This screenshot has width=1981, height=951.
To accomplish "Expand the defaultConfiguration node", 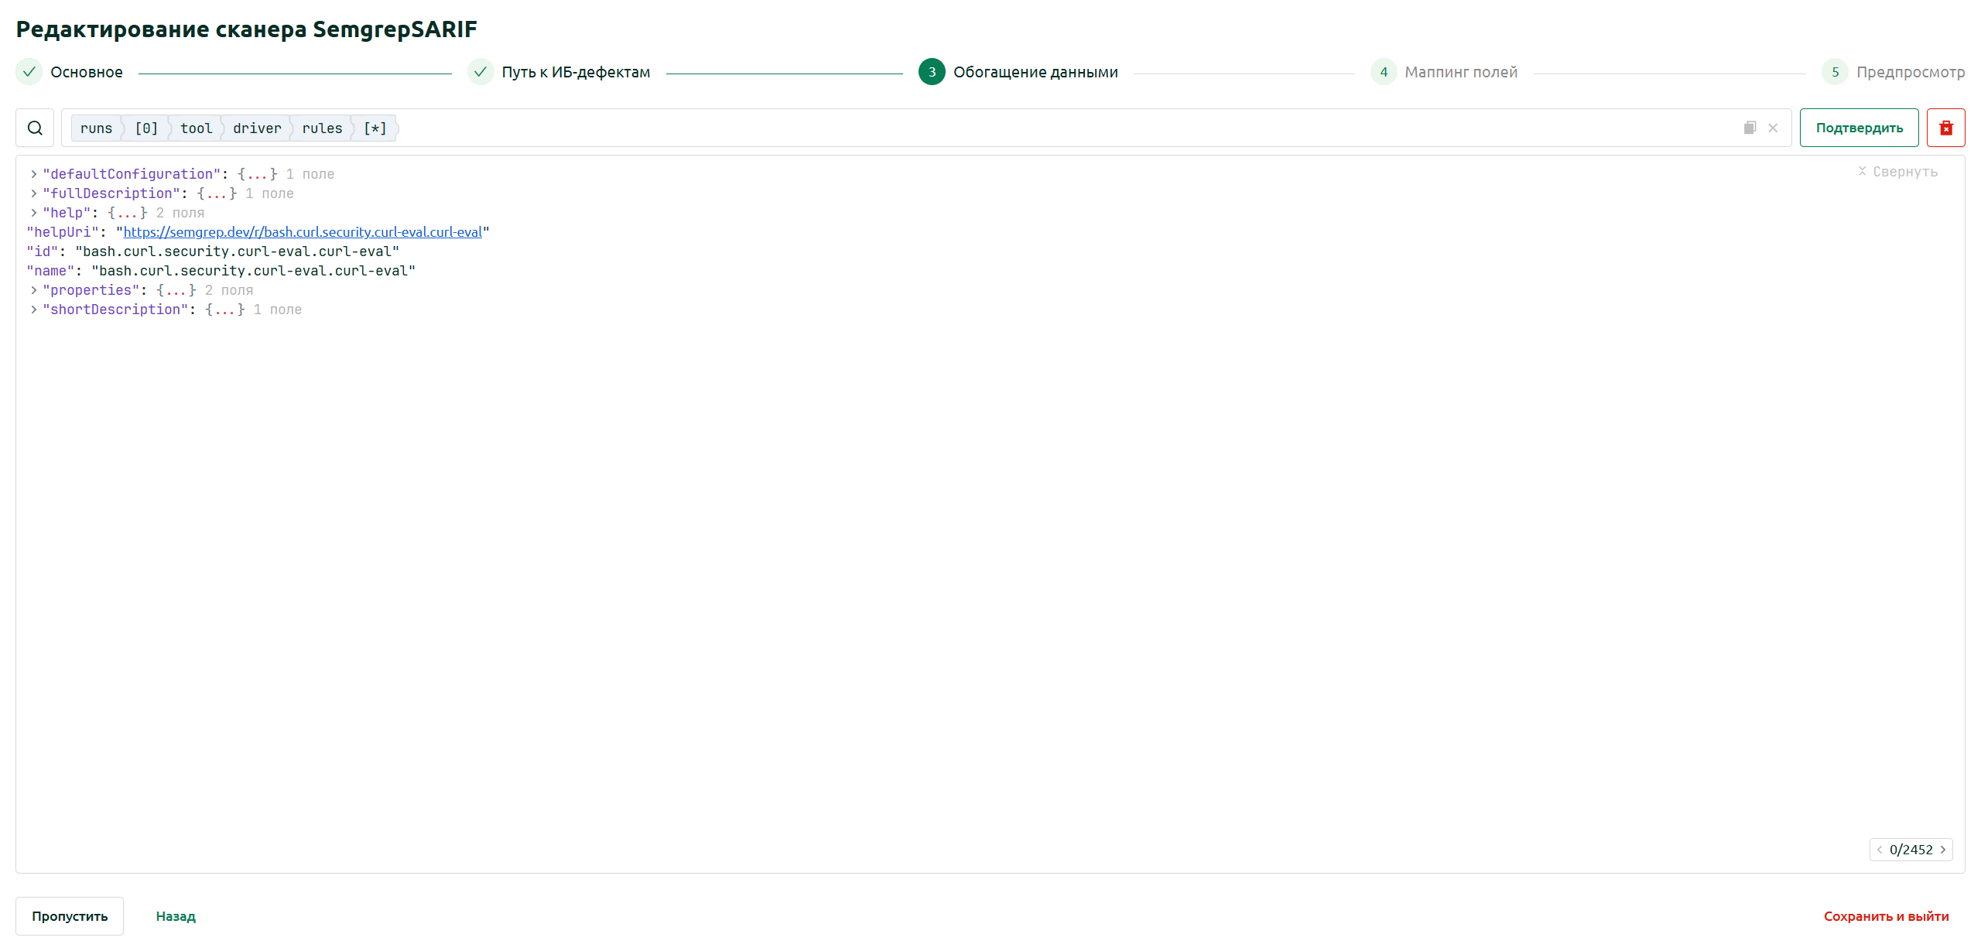I will (x=34, y=174).
